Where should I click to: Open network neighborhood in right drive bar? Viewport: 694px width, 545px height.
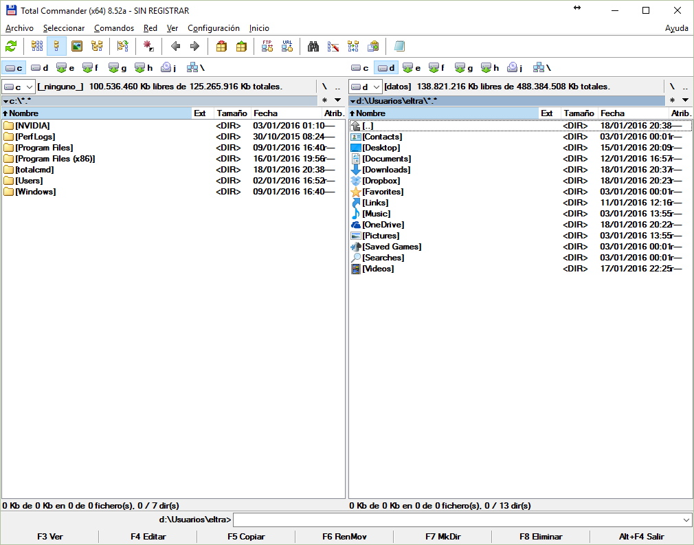coord(542,68)
